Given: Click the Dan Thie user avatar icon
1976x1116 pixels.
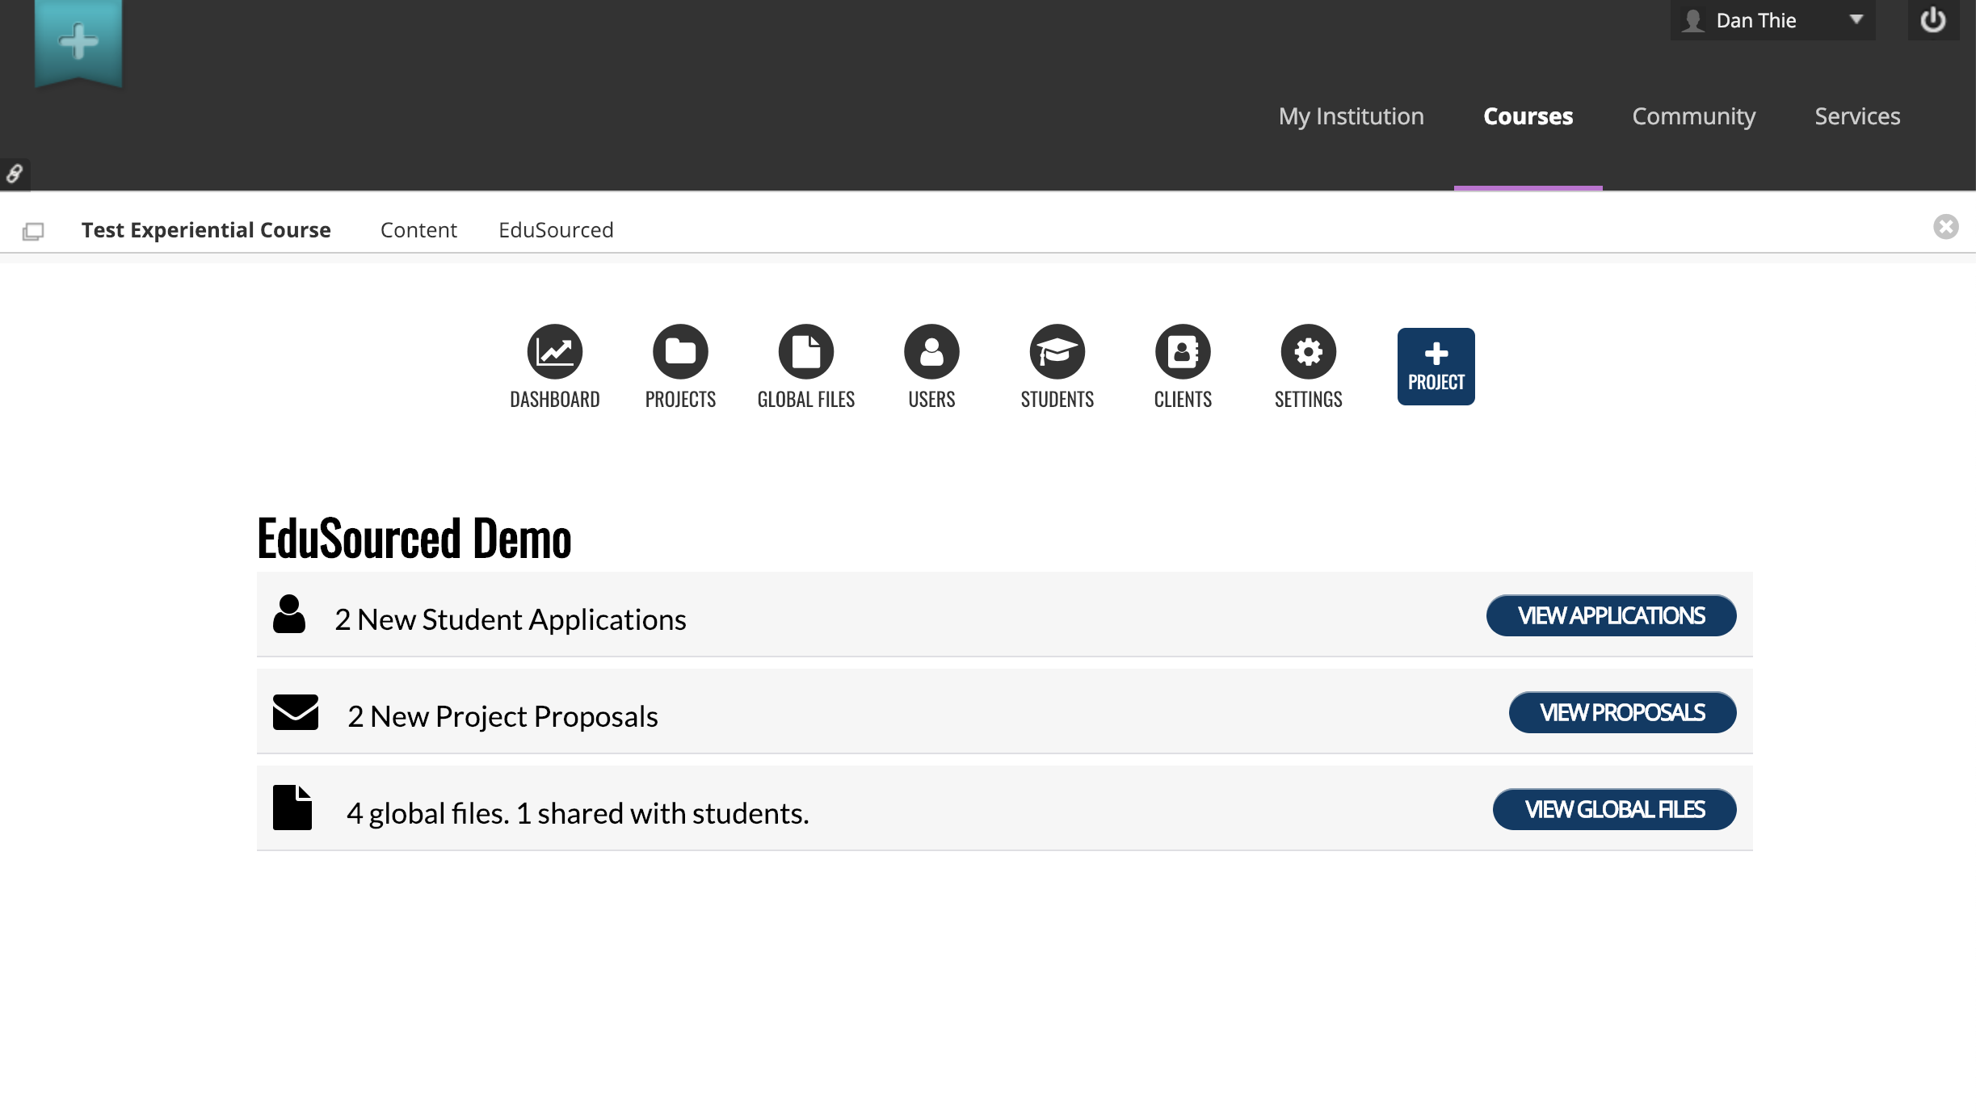Looking at the screenshot, I should coord(1692,21).
